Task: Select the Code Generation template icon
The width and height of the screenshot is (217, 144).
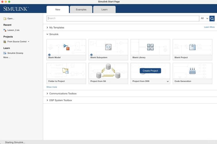Action: click(192, 71)
